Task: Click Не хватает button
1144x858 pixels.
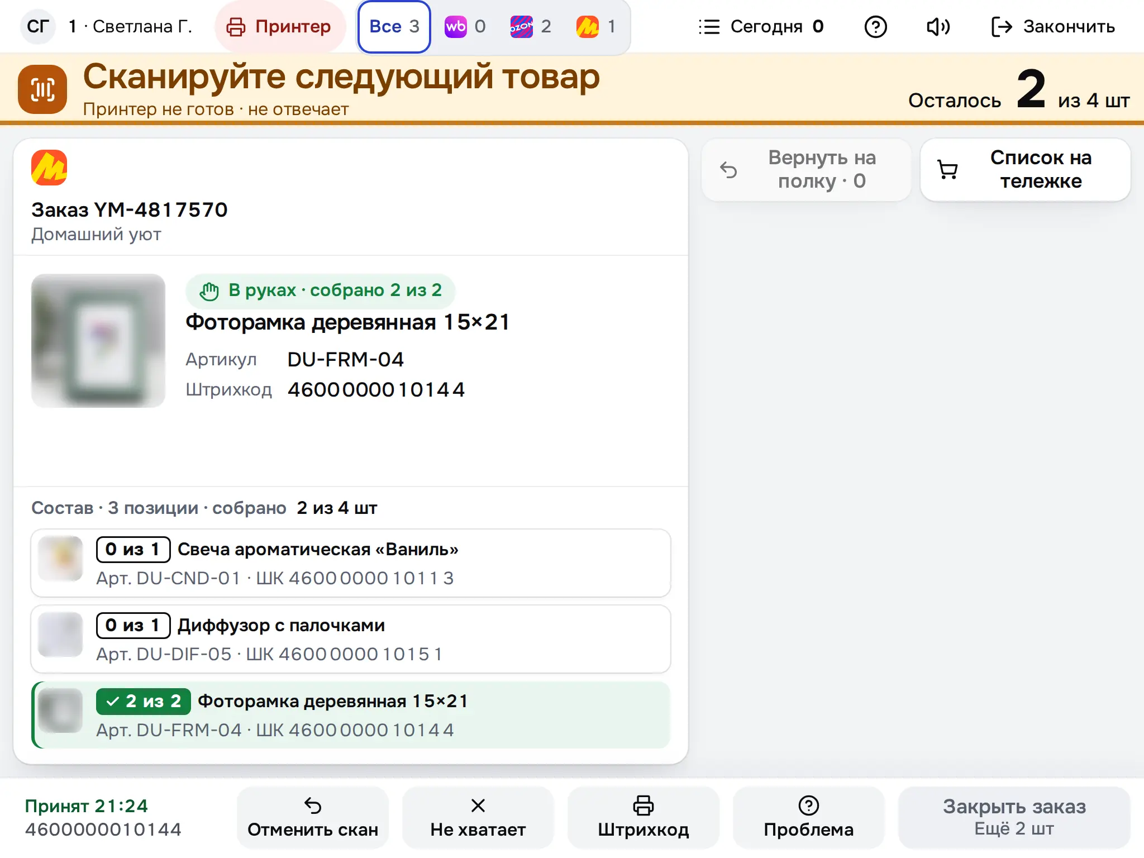Action: click(x=478, y=818)
